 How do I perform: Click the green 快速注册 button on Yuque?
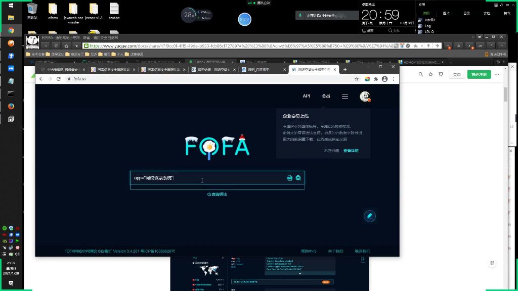[x=479, y=75]
